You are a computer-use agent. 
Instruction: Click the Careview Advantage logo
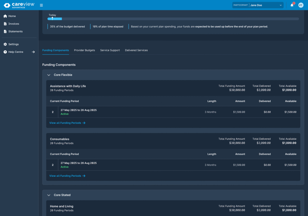pos(19,5)
